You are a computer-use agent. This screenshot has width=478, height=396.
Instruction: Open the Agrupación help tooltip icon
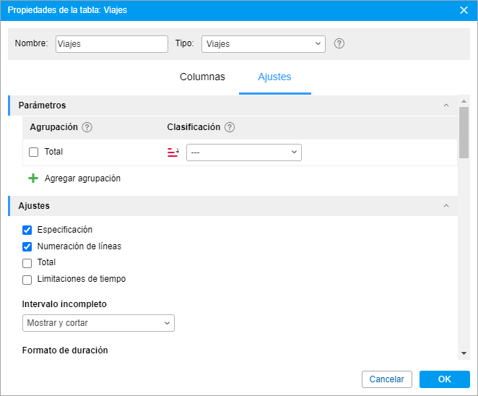87,127
